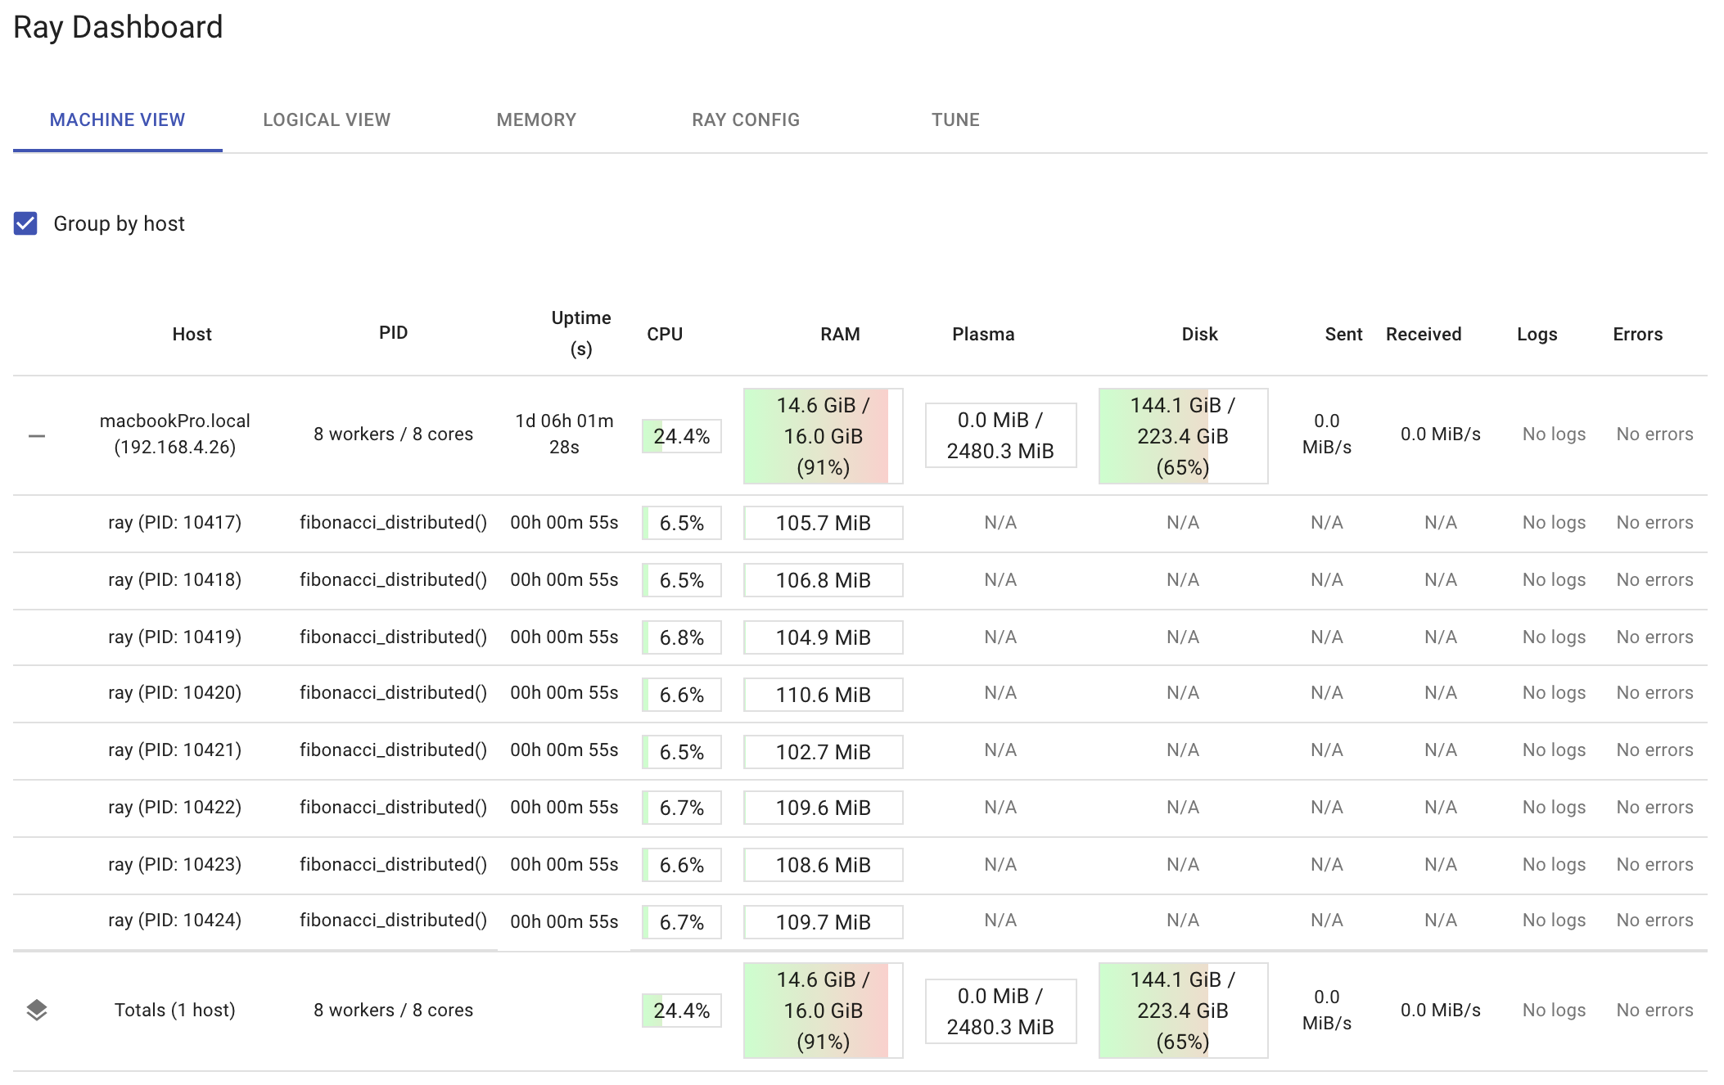This screenshot has height=1085, width=1724.
Task: Click the Plasma column header
Action: 983,334
